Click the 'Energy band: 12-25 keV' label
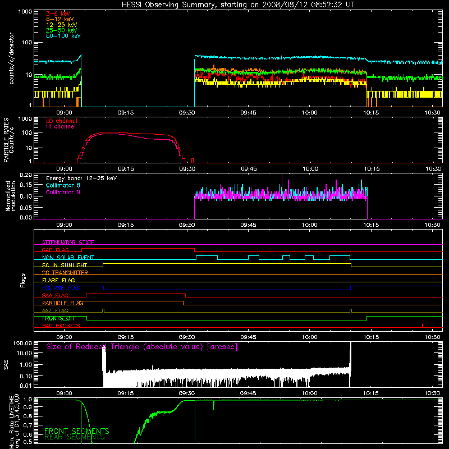This screenshot has height=449, width=449. click(81, 178)
